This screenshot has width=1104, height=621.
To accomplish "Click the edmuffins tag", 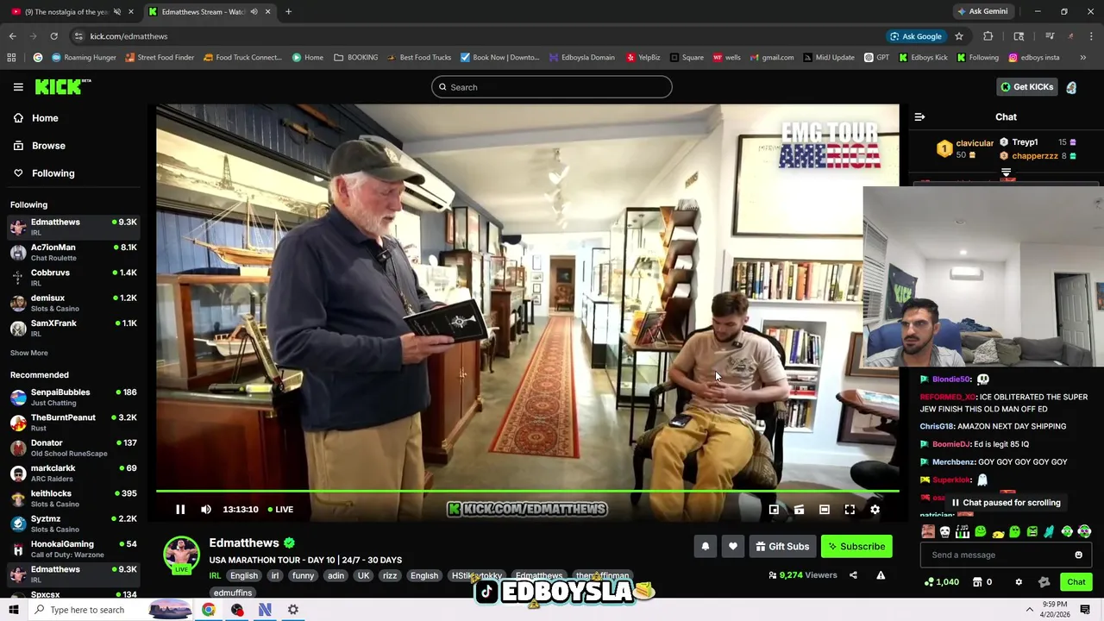I will click(x=233, y=593).
